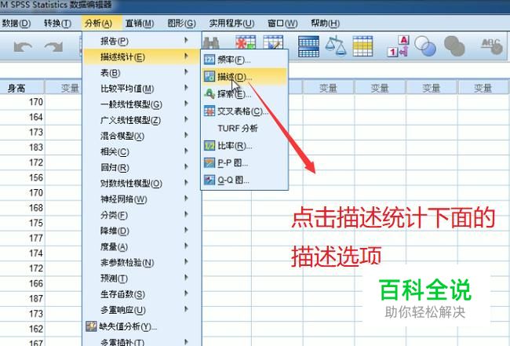
Task: Choose 生存函数(S) menu item
Action: pos(142,294)
